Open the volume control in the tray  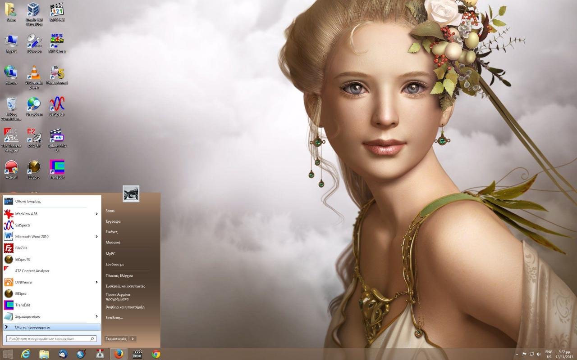pyautogui.click(x=538, y=354)
